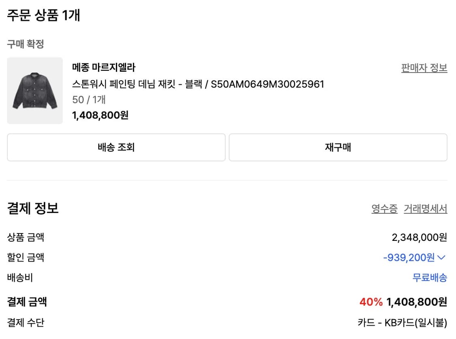The image size is (456, 339).
Task: Open the 판매자 정보 seller information link
Action: click(424, 68)
